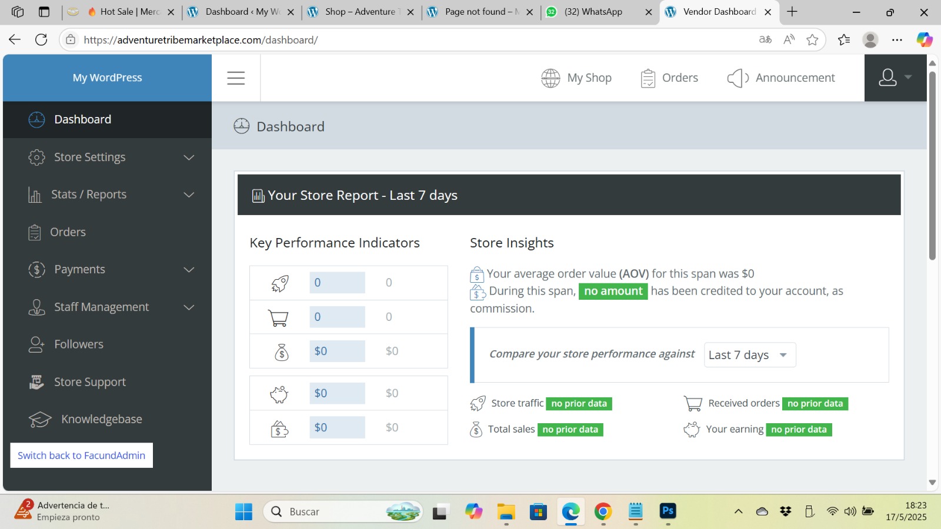Image resolution: width=941 pixels, height=529 pixels.
Task: Select the Stats / Reports chart icon
Action: [x=36, y=194]
